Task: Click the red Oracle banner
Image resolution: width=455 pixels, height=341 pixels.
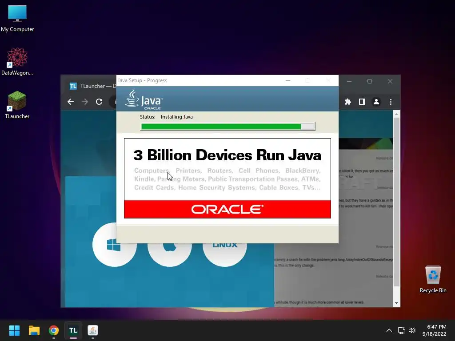Action: pyautogui.click(x=227, y=209)
